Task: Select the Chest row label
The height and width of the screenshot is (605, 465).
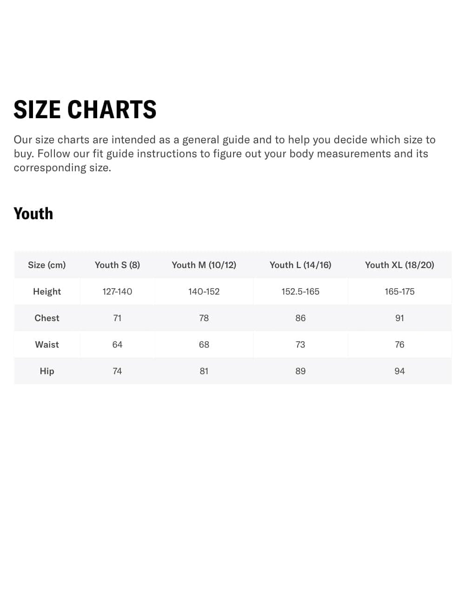Action: pos(47,318)
